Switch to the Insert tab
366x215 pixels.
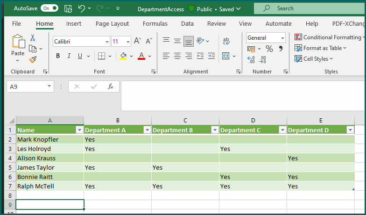point(74,23)
